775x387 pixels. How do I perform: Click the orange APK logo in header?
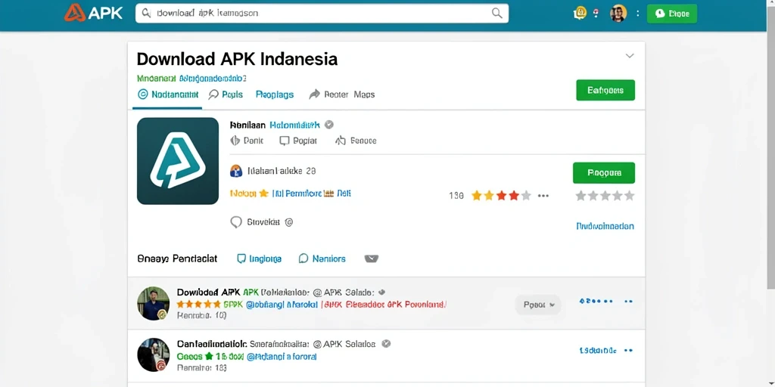point(93,13)
